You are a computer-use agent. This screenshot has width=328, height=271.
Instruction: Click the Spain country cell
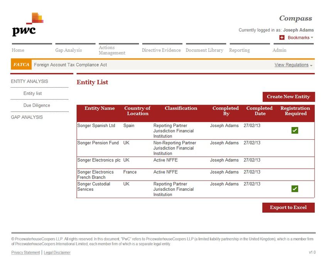(129, 125)
